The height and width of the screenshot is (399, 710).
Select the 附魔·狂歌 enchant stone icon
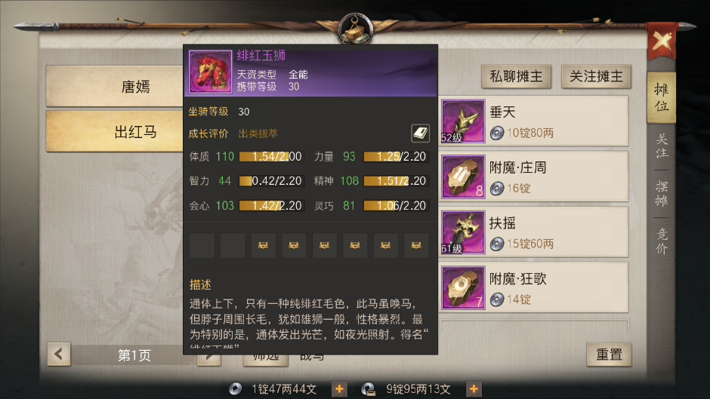click(463, 287)
